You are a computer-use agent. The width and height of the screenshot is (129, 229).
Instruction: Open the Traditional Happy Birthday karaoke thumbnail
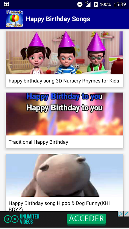64,114
